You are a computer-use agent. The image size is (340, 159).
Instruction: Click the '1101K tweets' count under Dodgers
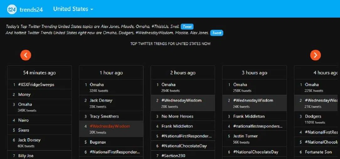(x=315, y=122)
